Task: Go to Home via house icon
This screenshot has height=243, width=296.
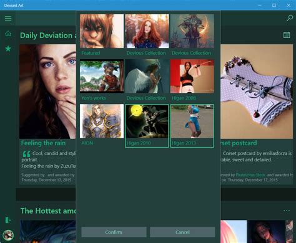Action: pyautogui.click(x=8, y=34)
